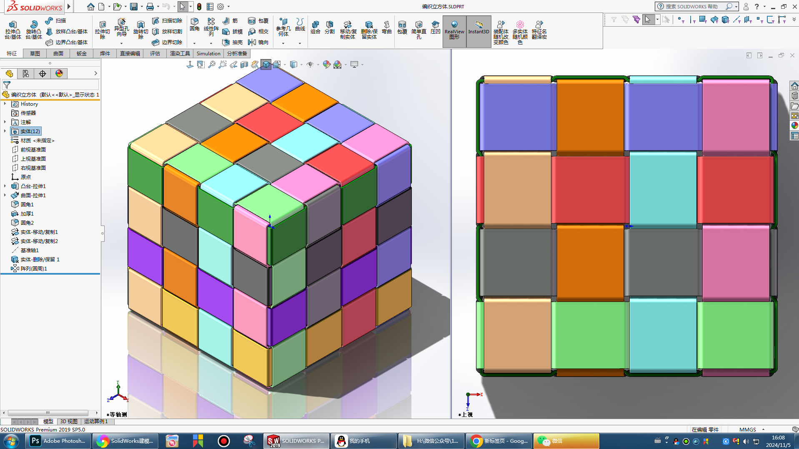Open the Hide/Show Items dropdown arrow

tap(318, 64)
